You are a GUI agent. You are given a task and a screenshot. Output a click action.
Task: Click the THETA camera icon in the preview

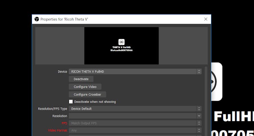pos(122,42)
